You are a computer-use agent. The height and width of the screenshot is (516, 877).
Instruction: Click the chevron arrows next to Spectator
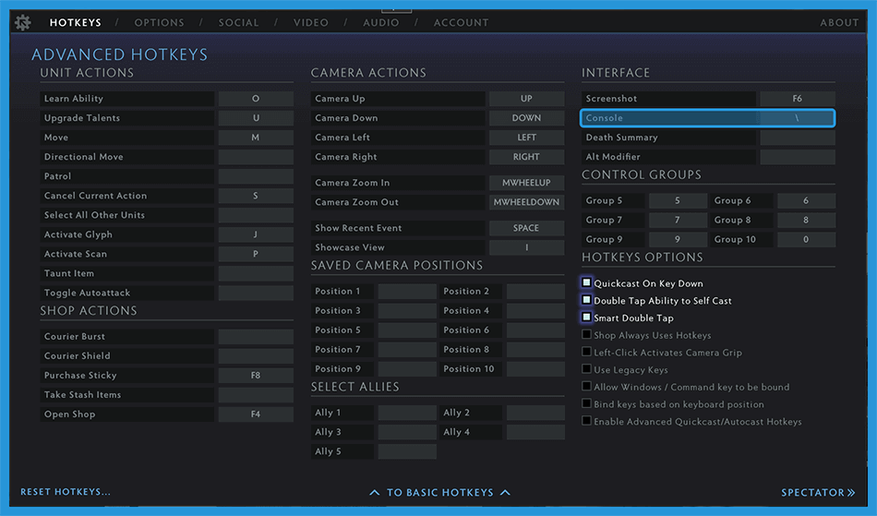tap(851, 493)
